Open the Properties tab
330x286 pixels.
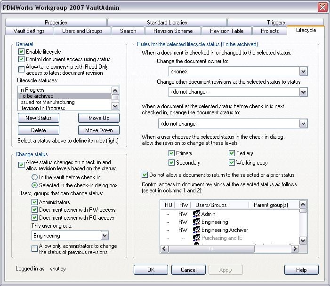pyautogui.click(x=56, y=23)
